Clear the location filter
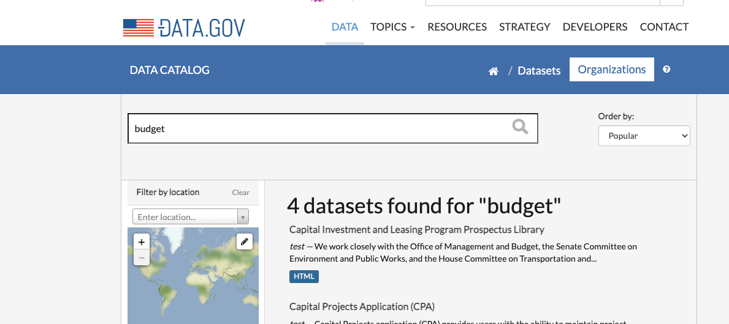This screenshot has height=324, width=729. (241, 193)
